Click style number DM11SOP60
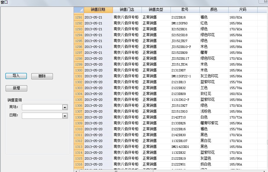The height and width of the screenshot is (172, 268). coord(179,23)
